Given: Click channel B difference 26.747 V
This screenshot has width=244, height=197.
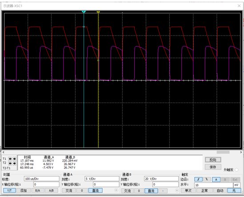Looking at the screenshot, I should pyautogui.click(x=70, y=168).
